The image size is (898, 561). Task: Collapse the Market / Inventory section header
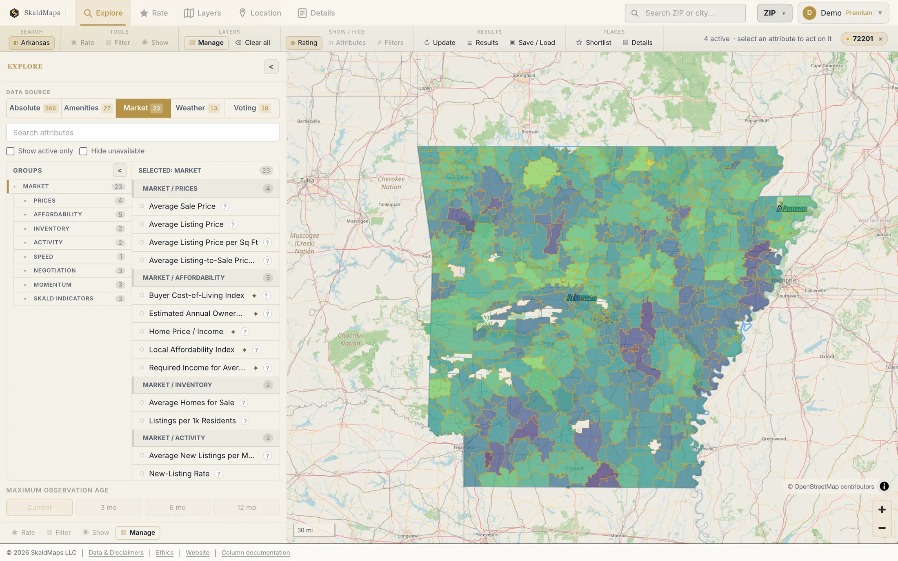[206, 385]
